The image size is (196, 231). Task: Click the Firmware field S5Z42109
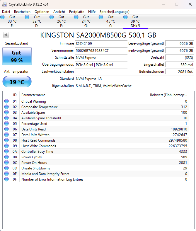click(101, 44)
